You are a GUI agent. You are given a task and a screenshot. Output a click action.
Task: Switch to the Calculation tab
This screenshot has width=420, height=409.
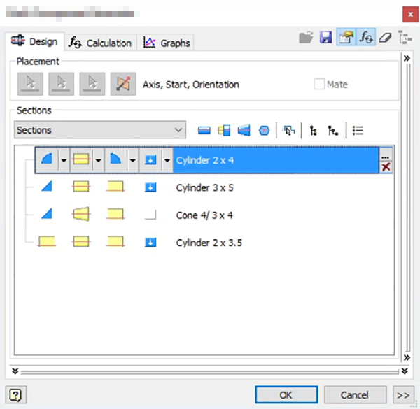coord(100,43)
